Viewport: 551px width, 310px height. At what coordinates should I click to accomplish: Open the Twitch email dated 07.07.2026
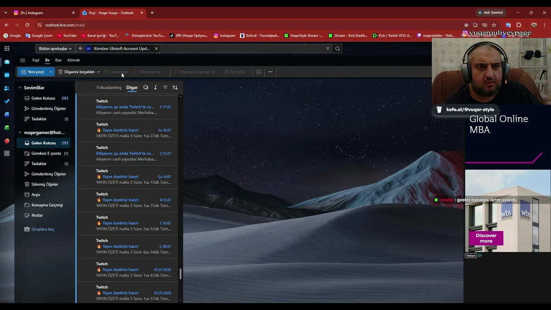point(127,270)
